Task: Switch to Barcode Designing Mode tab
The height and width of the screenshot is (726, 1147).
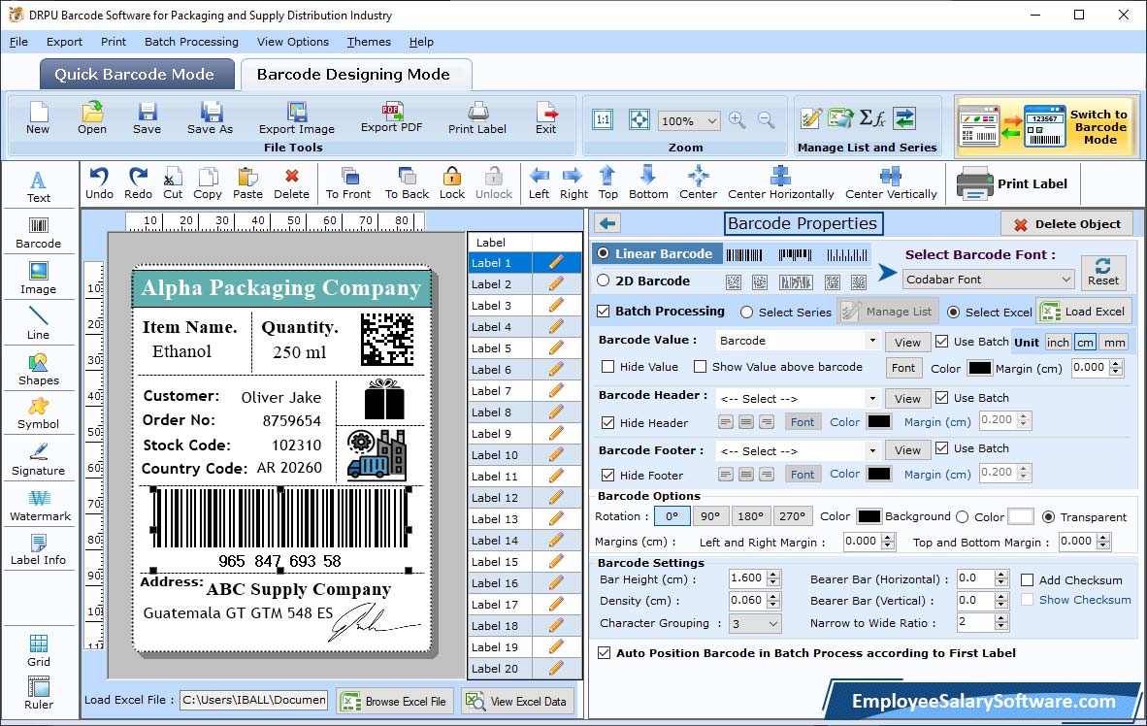Action: [x=355, y=75]
